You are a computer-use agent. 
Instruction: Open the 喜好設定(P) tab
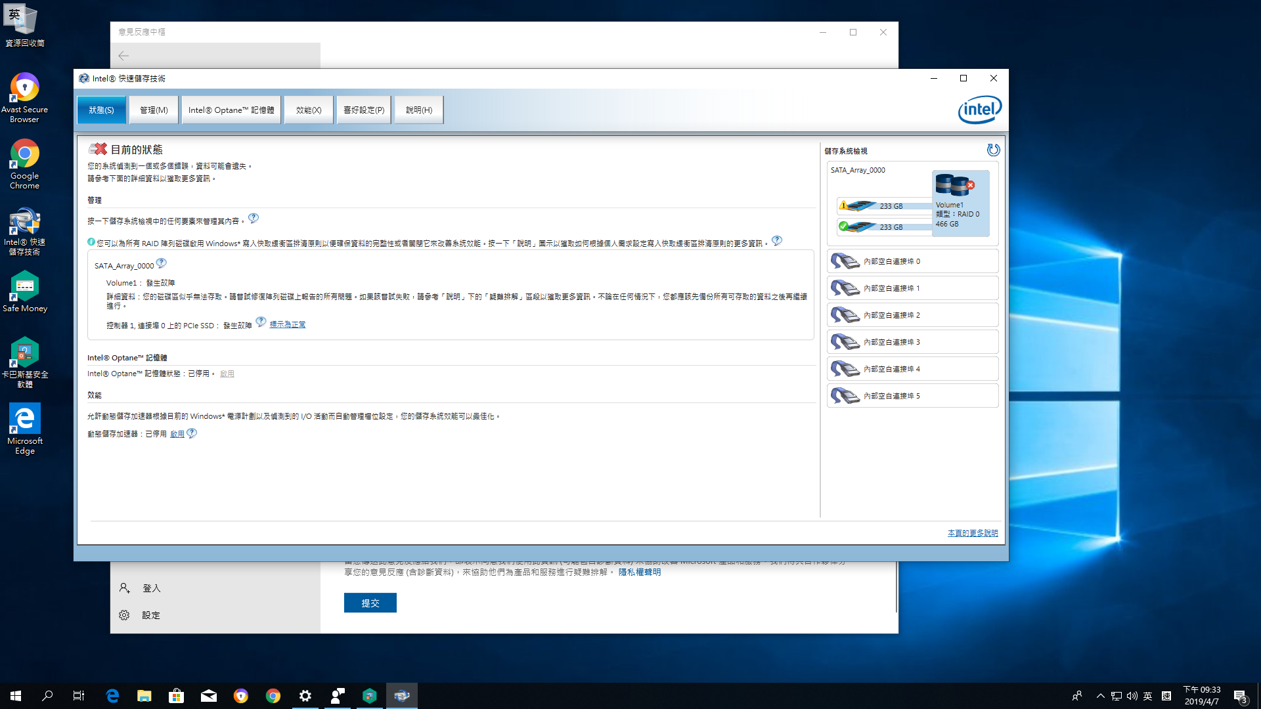click(x=364, y=110)
